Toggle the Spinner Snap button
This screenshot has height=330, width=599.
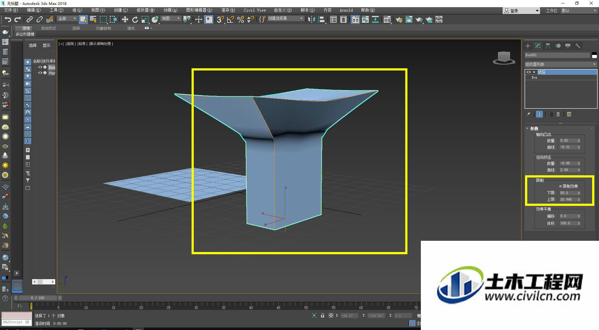(x=250, y=19)
